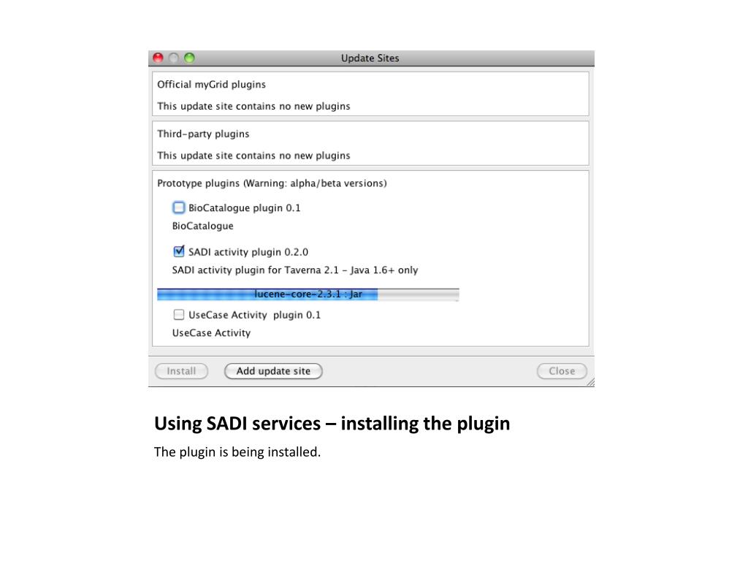The height and width of the screenshot is (561, 748).
Task: Click the Prototype plugins warning heading
Action: (272, 183)
